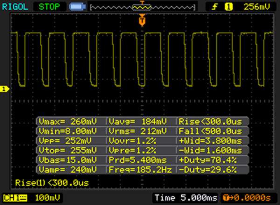Select the Vpp= 252mV measurement
280x205 pixels.
pos(65,141)
